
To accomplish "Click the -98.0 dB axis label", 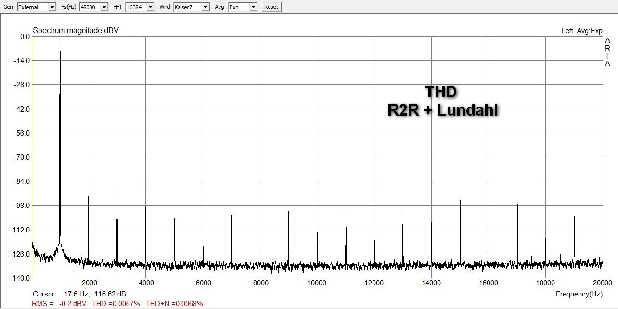I will pos(22,205).
